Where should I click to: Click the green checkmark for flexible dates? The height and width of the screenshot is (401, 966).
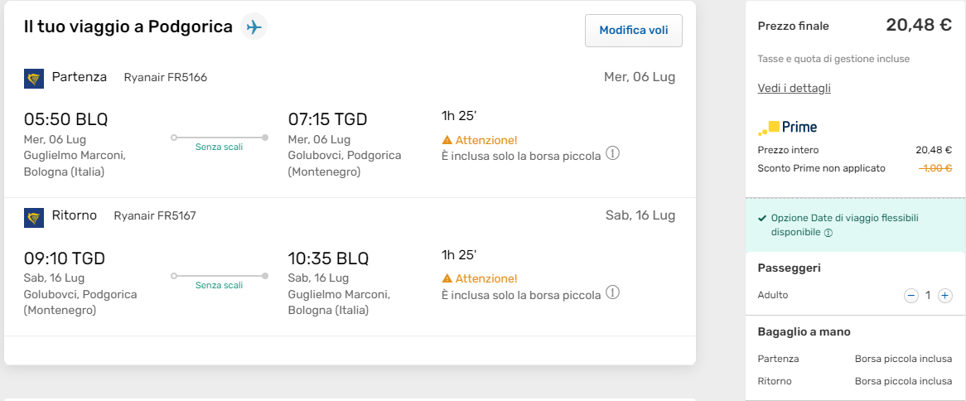click(x=762, y=219)
